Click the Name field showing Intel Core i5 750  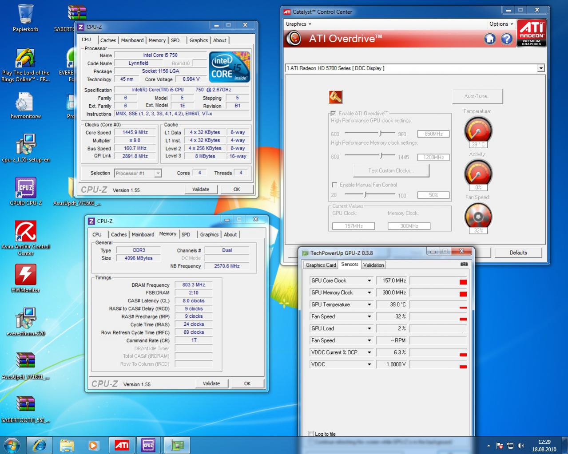[x=160, y=55]
